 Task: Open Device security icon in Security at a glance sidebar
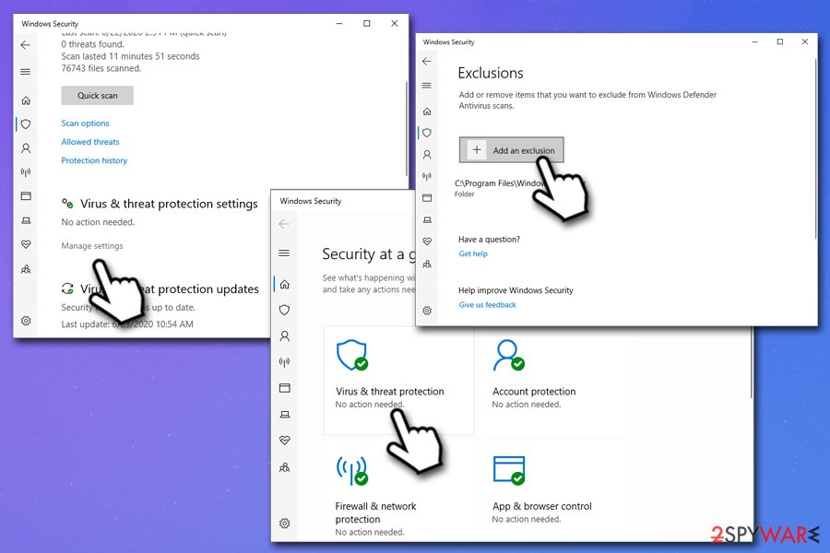click(285, 414)
